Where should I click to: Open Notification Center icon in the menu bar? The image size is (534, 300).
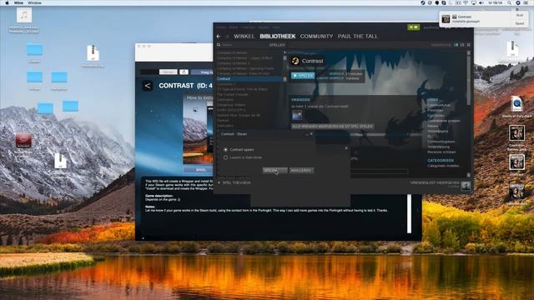click(526, 2)
